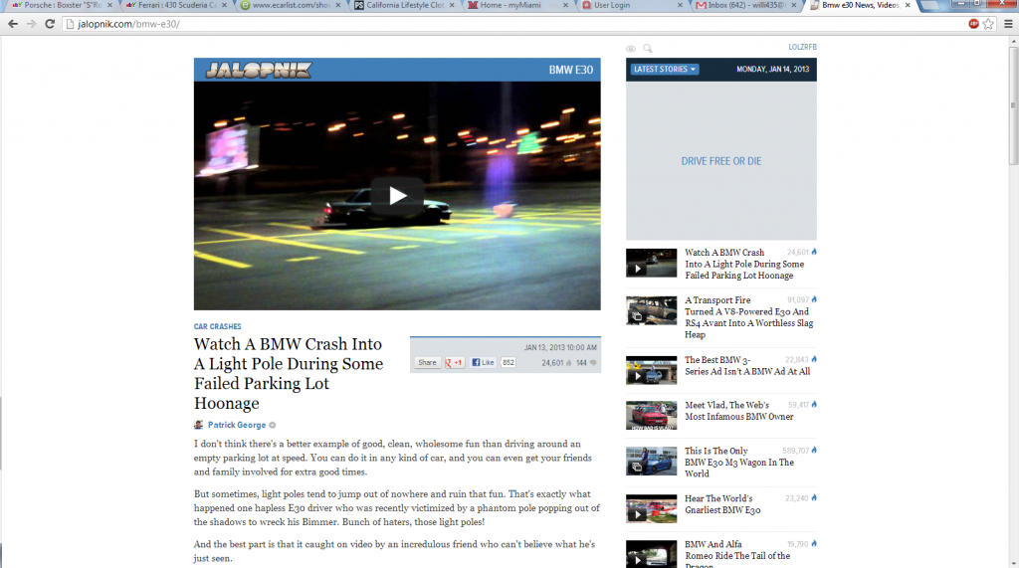1019x568 pixels.
Task: Go back to previous page
Action: point(13,23)
